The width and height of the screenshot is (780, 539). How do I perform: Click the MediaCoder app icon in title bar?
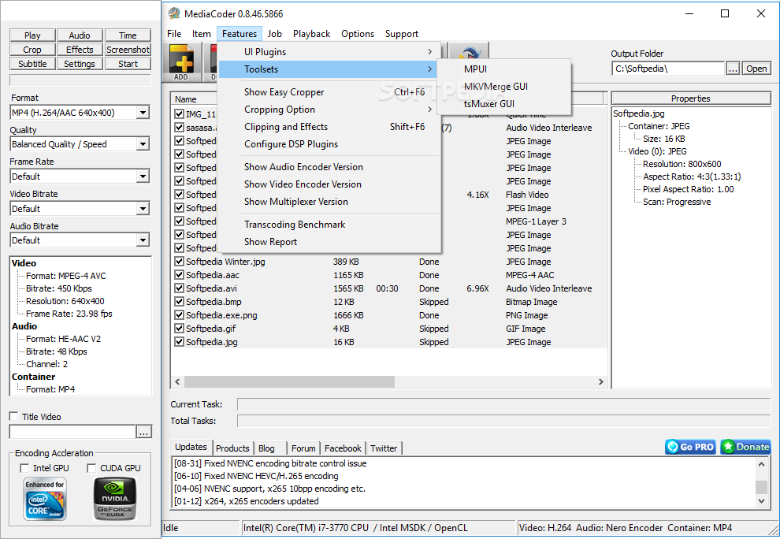click(173, 13)
